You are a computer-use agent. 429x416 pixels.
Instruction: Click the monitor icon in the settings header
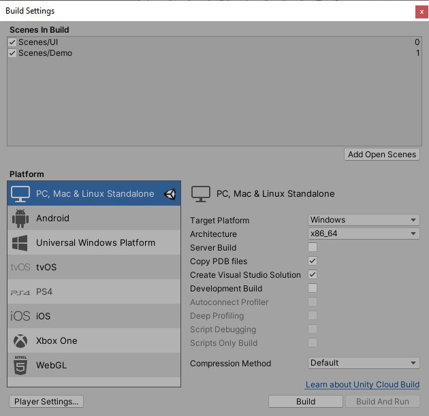201,194
